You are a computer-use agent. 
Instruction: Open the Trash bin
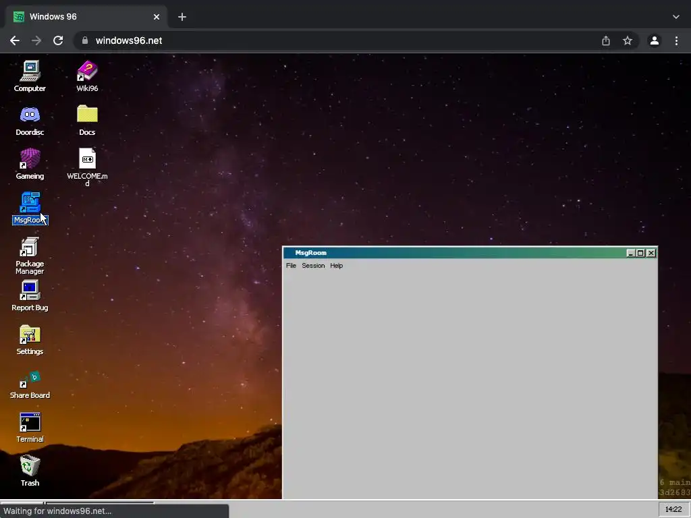(x=30, y=470)
